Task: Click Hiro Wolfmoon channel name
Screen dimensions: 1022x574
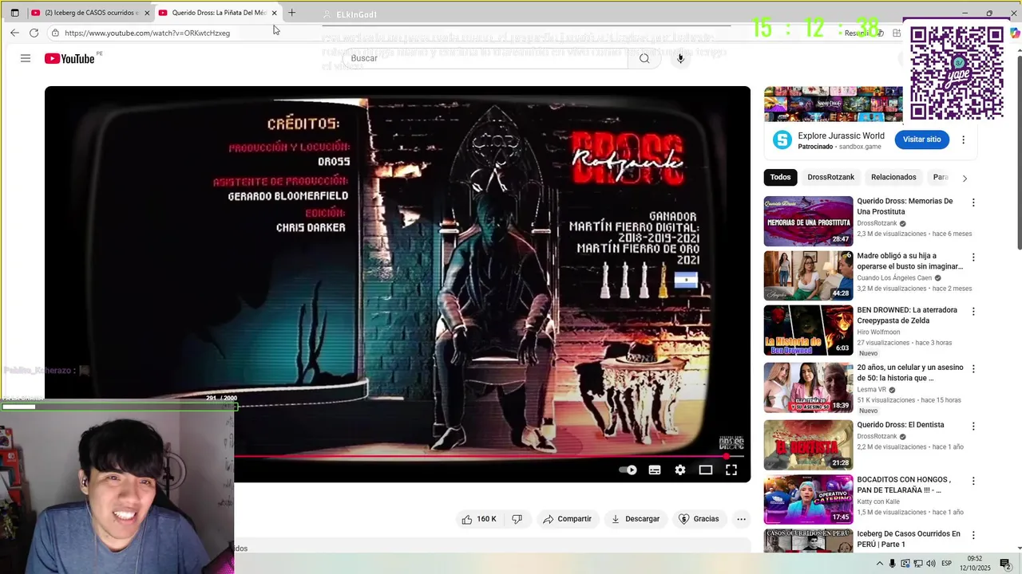Action: 878,332
